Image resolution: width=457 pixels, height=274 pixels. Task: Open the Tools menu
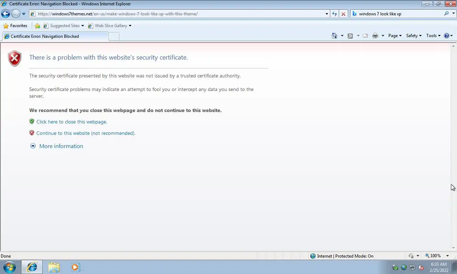click(433, 36)
